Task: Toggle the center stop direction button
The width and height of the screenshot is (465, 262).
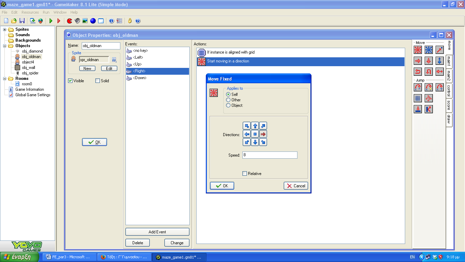Action: point(255,134)
